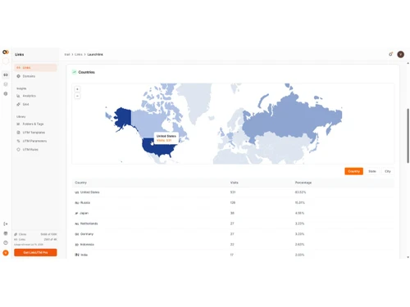Click the app logo in the sidebar

(x=6, y=52)
